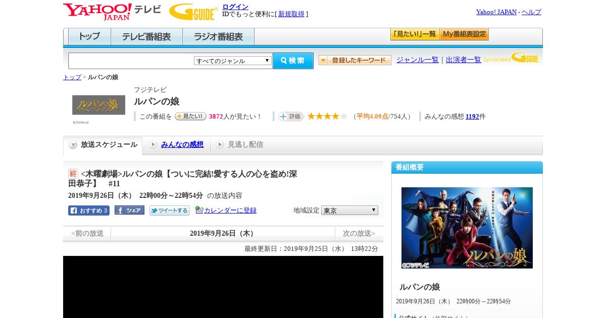Screen dimensions: 606x318
Task: Click the black video player area
Action: click(x=223, y=287)
